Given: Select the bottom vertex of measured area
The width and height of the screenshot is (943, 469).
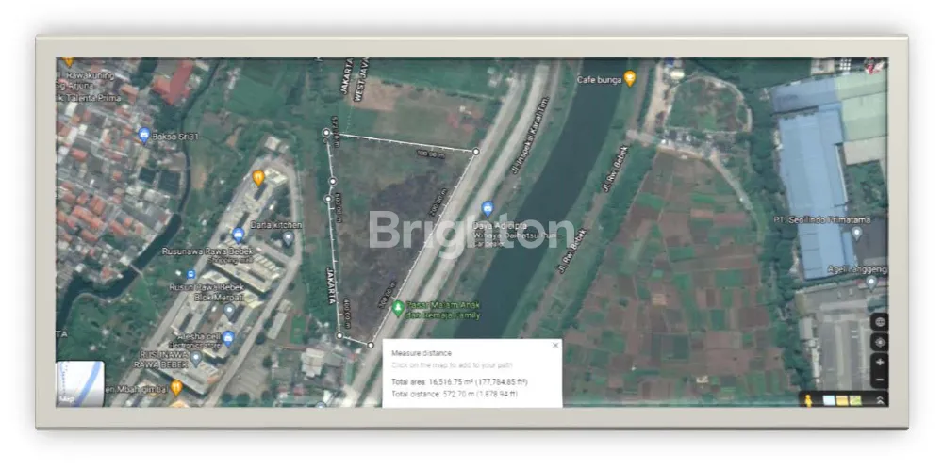Looking at the screenshot, I should 370,345.
